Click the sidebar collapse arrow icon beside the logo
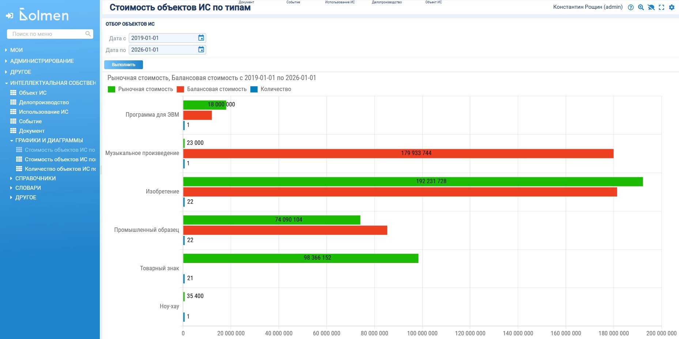Viewport: 679px width, 339px height. click(x=10, y=15)
